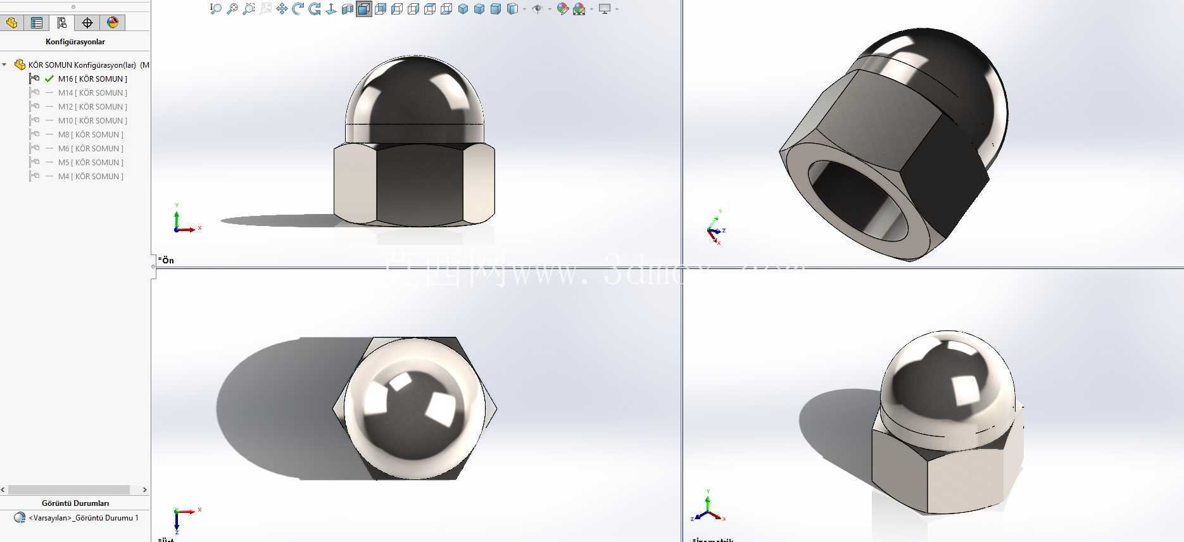Click the highlighted Shaded With Edges icon
Viewport: 1184px width, 542px height.
click(363, 9)
